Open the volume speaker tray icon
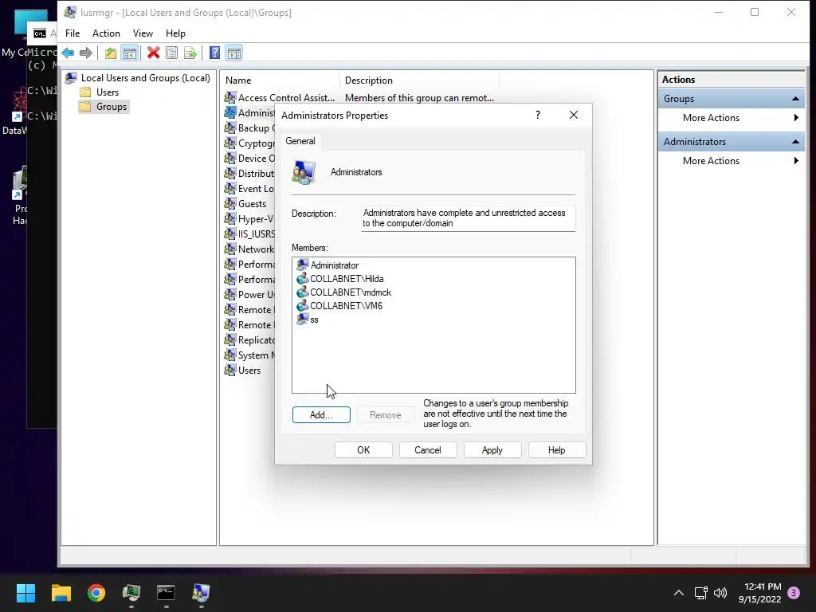816x612 pixels. point(720,593)
